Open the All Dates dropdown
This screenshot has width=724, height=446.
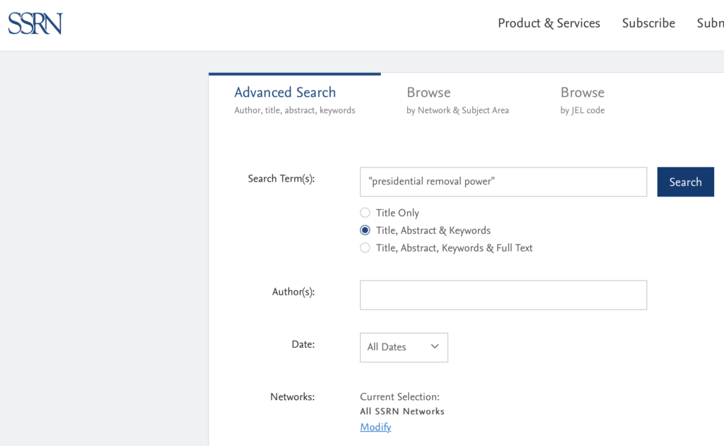tap(404, 347)
